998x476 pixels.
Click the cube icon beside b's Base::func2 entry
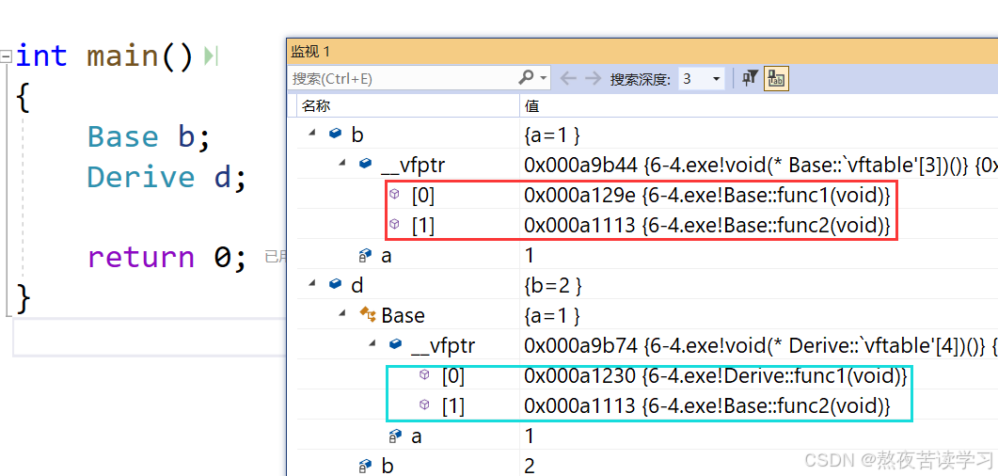tap(395, 224)
